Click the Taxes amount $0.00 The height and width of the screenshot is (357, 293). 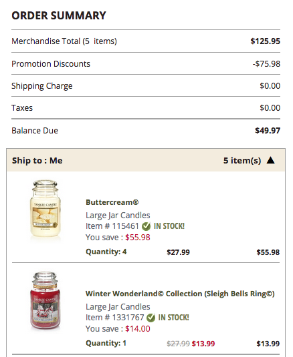point(270,107)
